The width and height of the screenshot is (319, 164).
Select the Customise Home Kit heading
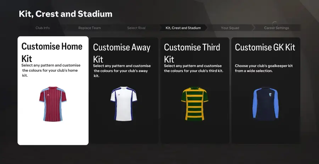click(52, 52)
